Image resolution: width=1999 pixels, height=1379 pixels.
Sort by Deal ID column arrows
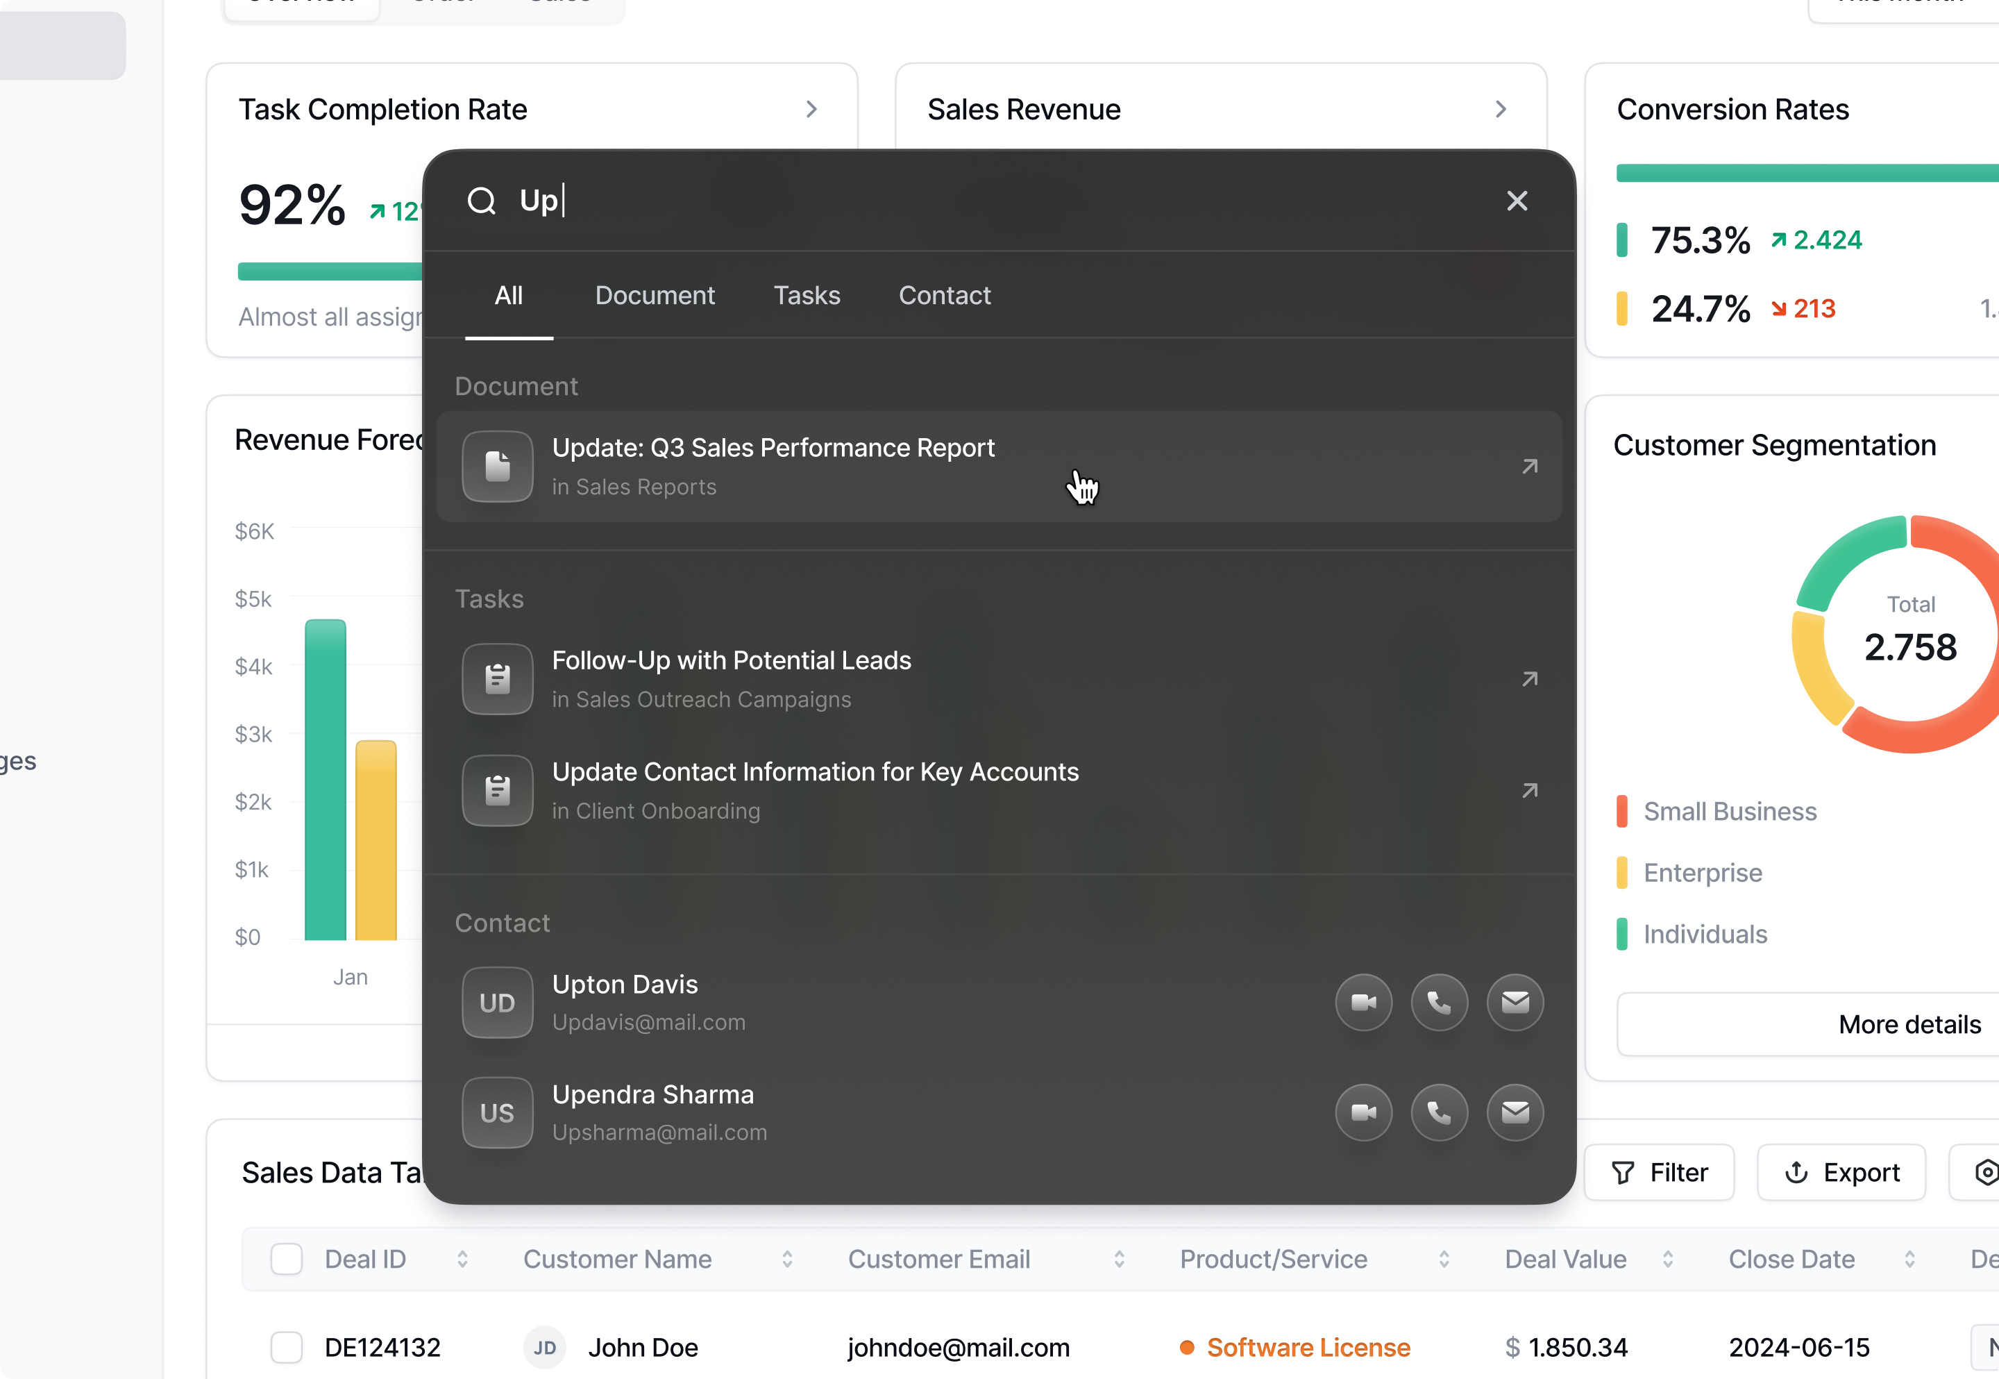(462, 1259)
